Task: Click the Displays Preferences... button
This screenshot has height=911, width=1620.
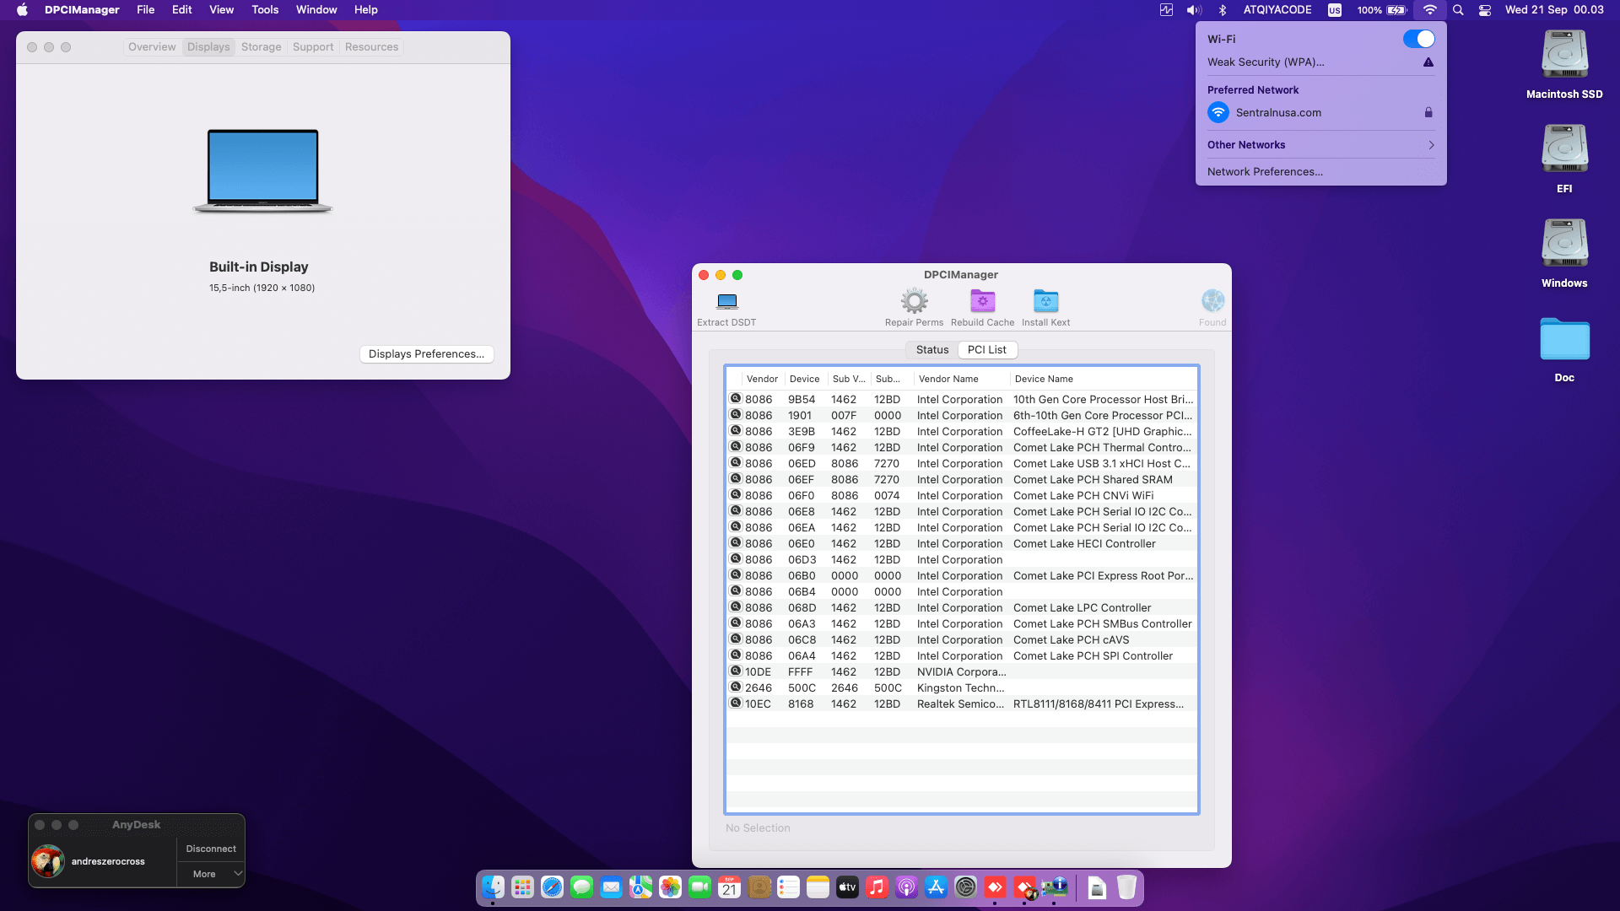Action: coord(426,354)
